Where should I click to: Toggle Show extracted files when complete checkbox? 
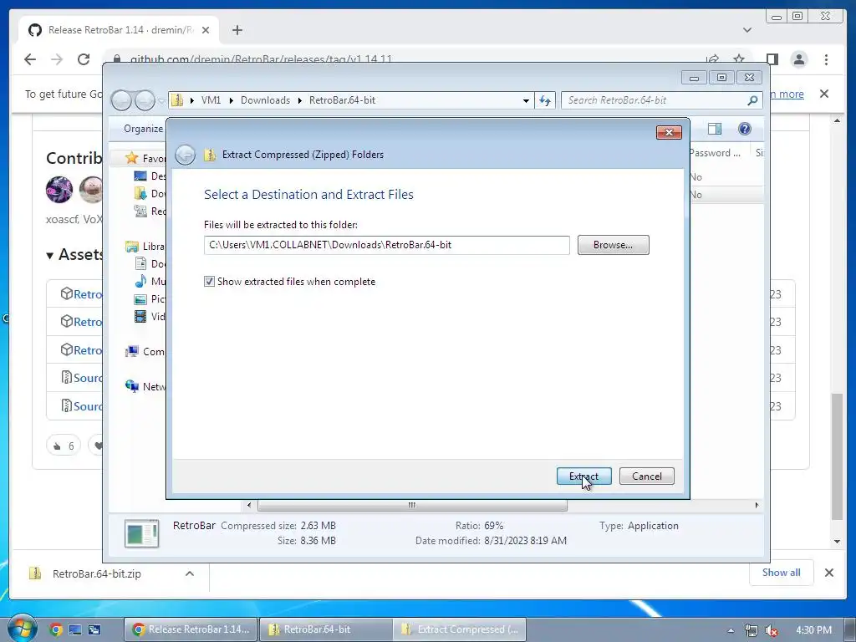point(209,282)
